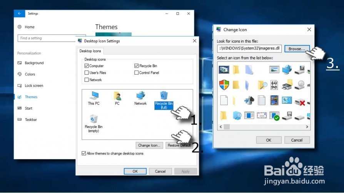The width and height of the screenshot is (344, 193).
Task: Click the icon list scrollbar thumb
Action: [227, 127]
